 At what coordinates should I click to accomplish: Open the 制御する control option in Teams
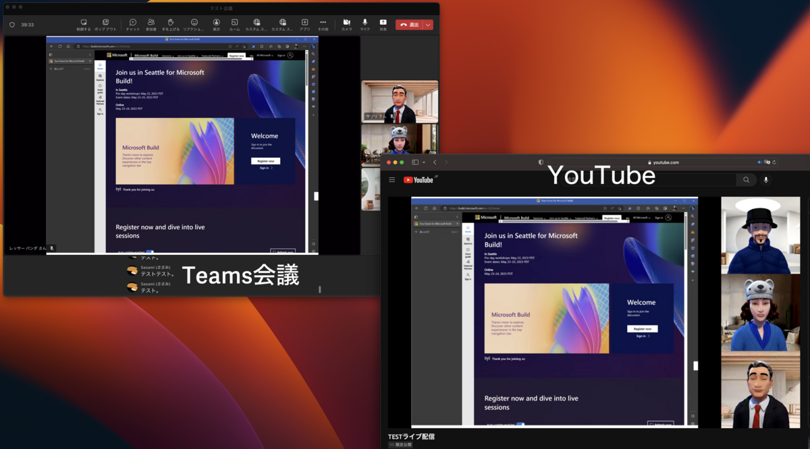tap(84, 25)
